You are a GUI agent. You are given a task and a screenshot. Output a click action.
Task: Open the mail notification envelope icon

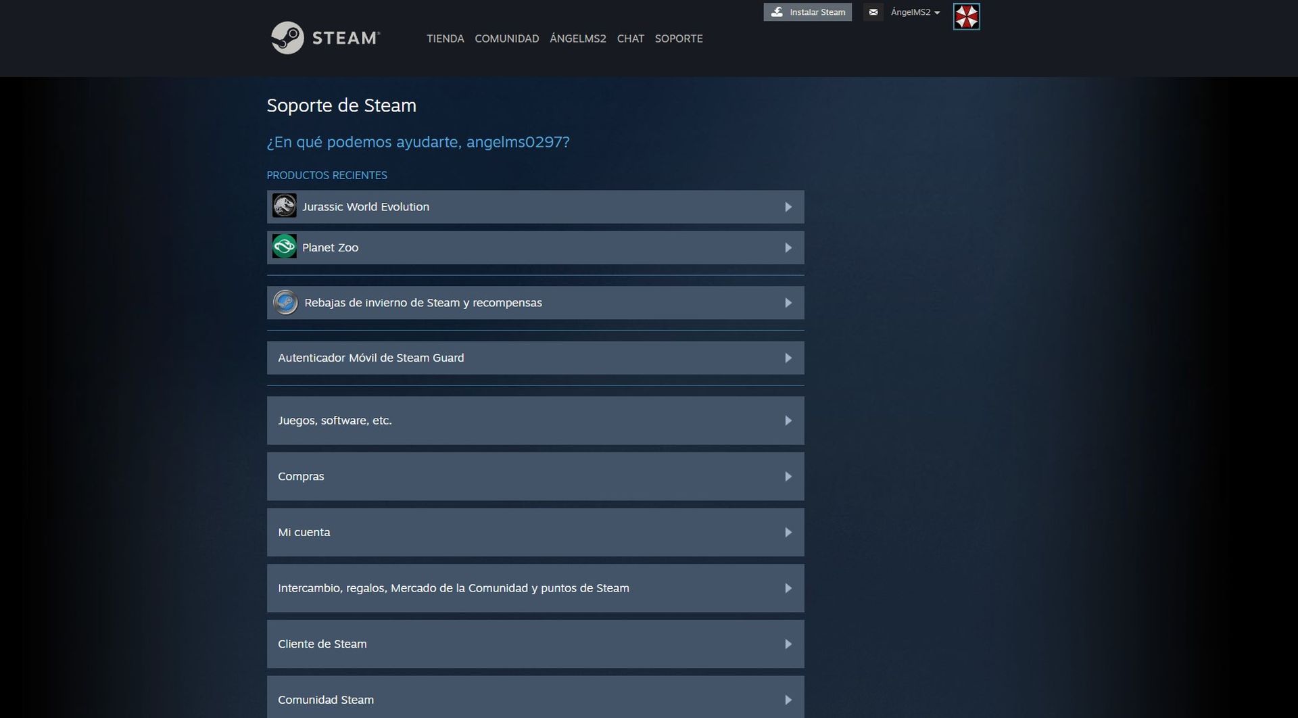coord(873,12)
